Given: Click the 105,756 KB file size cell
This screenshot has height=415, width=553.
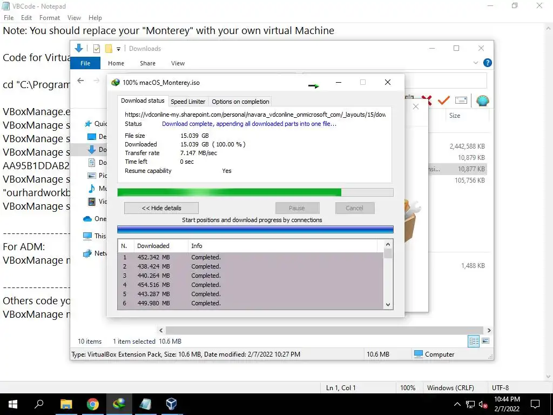Looking at the screenshot, I should (x=470, y=180).
